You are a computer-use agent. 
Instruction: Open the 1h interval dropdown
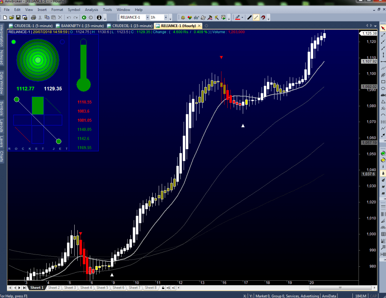tap(166, 17)
